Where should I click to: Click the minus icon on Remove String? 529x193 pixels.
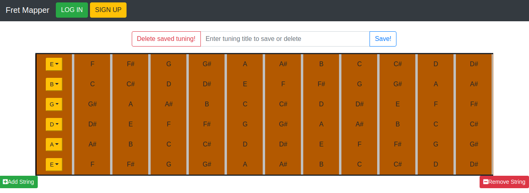486,182
